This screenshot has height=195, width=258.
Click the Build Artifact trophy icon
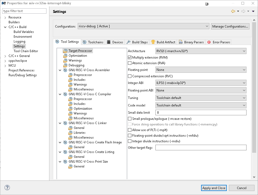pos(153,42)
